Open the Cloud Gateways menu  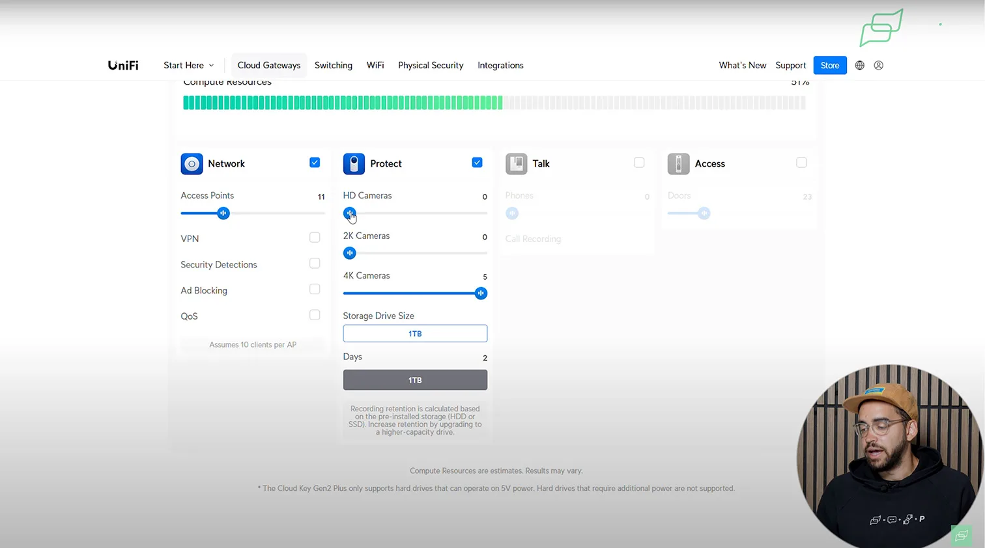click(x=268, y=65)
